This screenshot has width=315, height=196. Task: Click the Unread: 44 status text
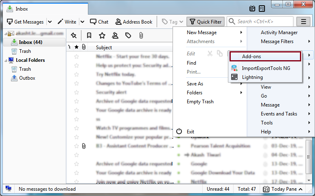pos(218,189)
